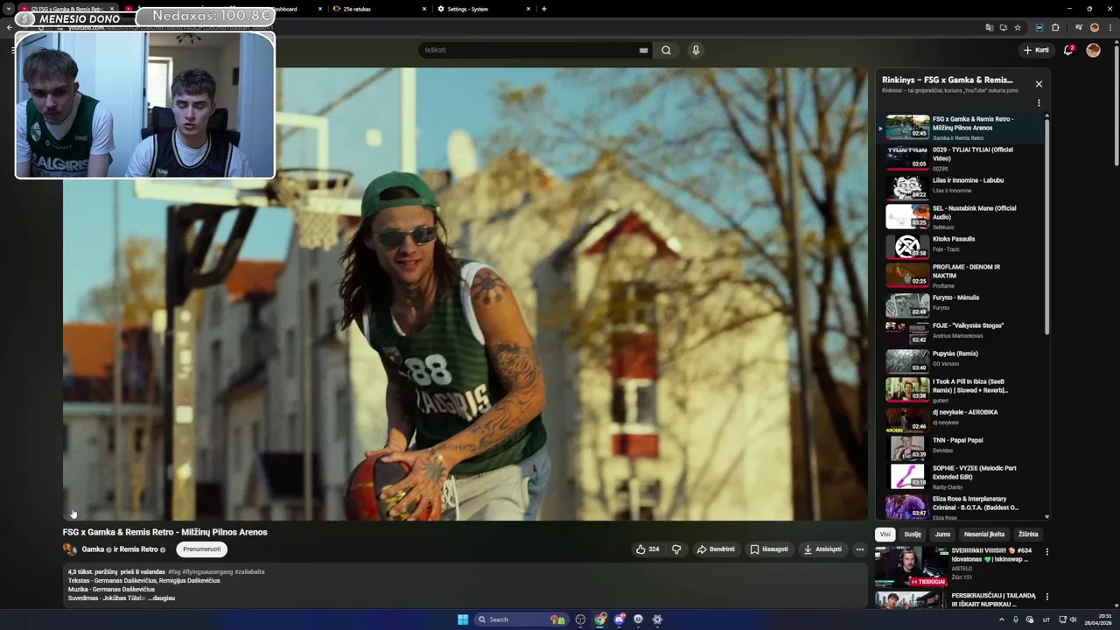Open the YouTube notifications bell

coord(1068,50)
